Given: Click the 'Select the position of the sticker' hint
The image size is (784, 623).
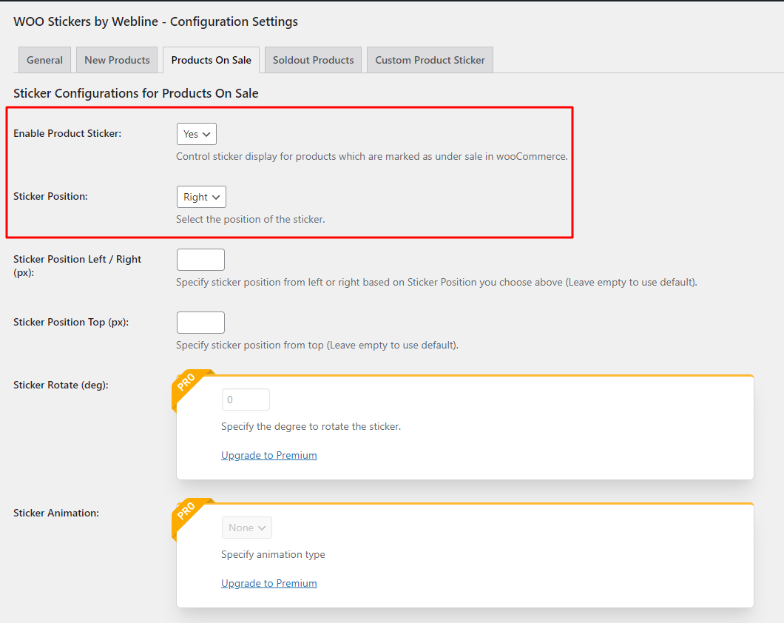Looking at the screenshot, I should [251, 220].
